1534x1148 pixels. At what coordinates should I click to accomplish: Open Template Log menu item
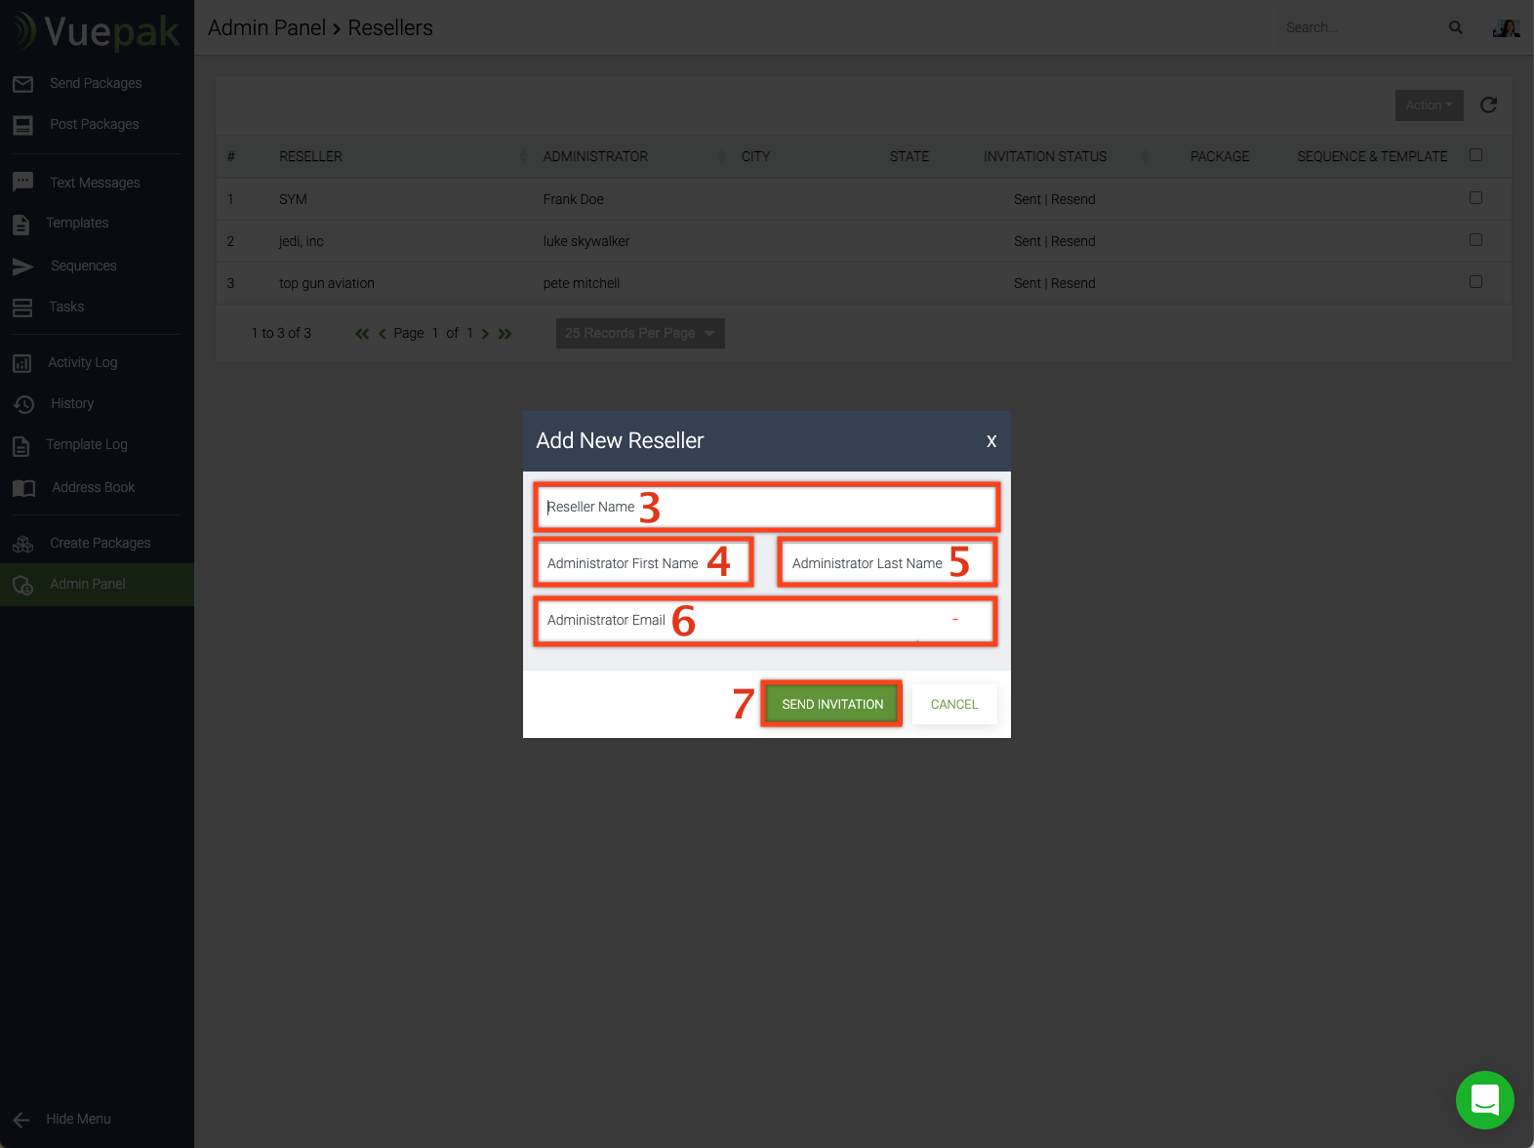pos(87,445)
